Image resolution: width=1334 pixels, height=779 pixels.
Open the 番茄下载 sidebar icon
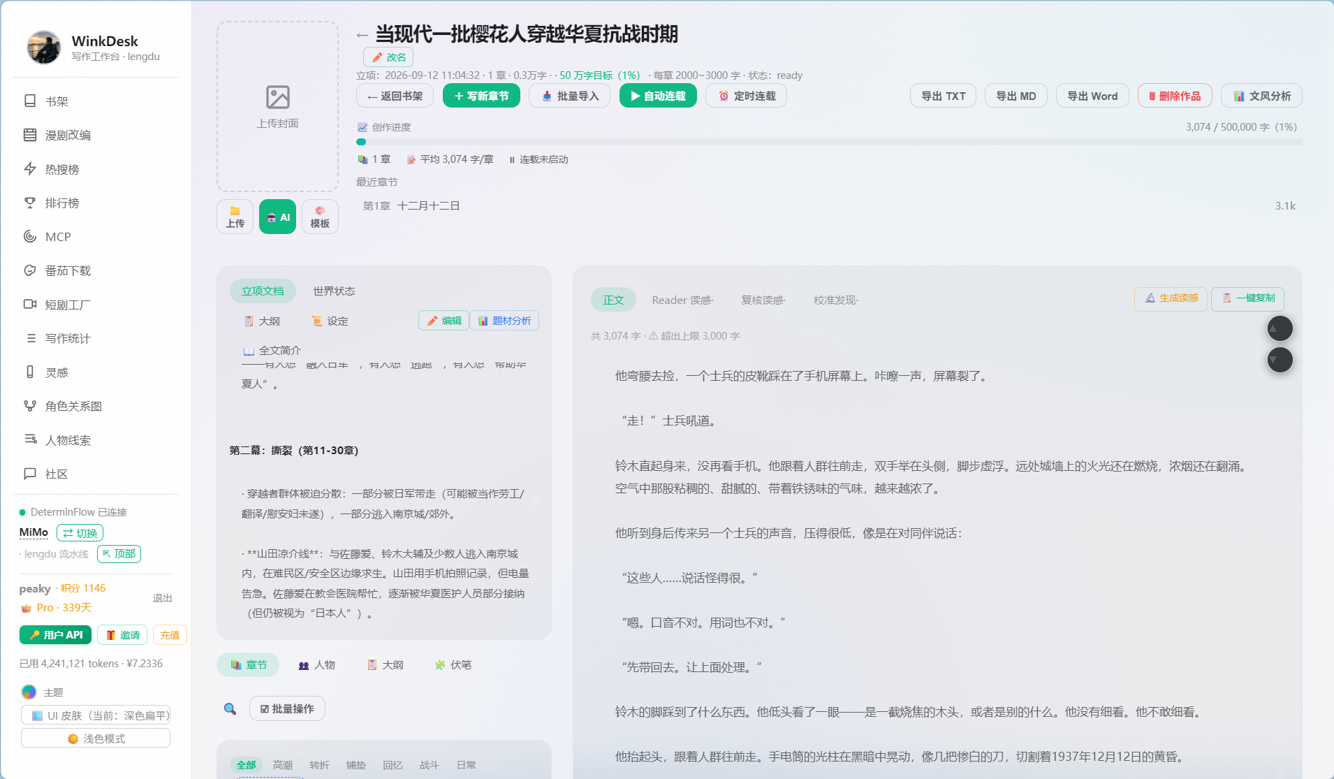30,270
